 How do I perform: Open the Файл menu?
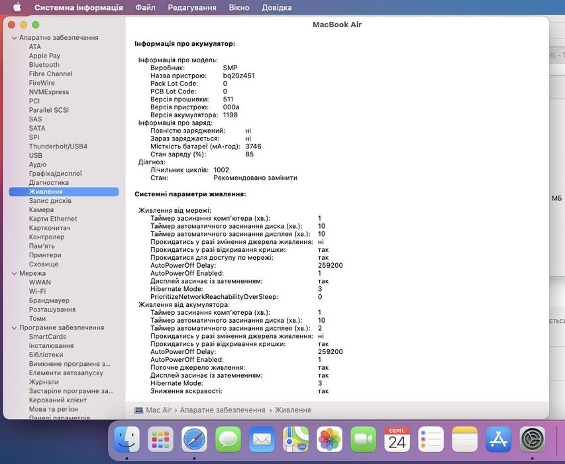[x=146, y=7]
